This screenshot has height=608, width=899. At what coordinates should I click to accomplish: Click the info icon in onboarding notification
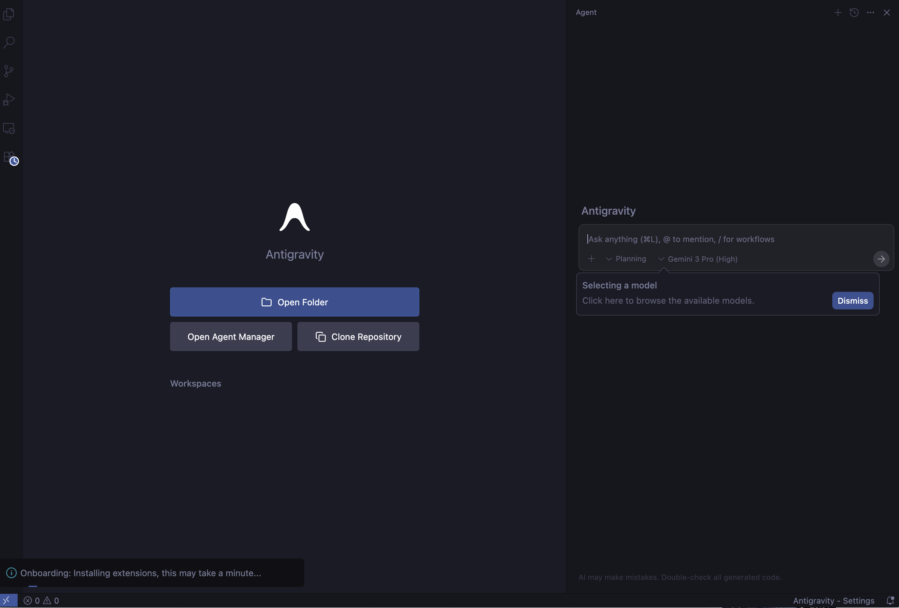click(11, 573)
